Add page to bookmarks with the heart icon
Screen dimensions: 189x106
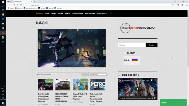(x=178, y=5)
